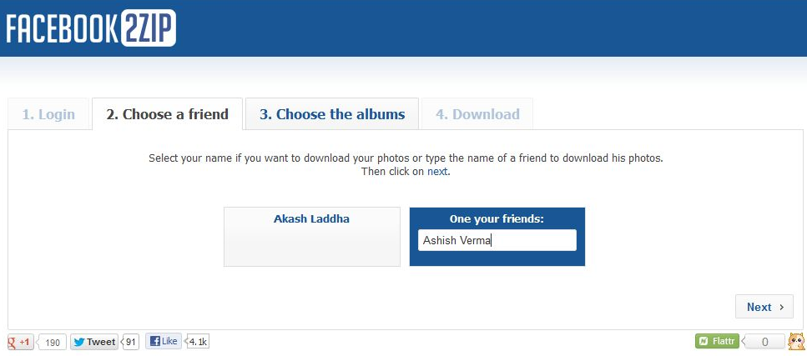Open the 4.1k Facebook likes count
Viewport: 807px width, 356px height.
(x=198, y=341)
